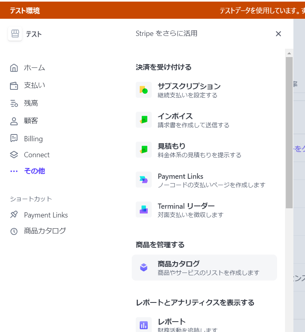
Task: Click the 商品を管理する heading
Action: pyautogui.click(x=160, y=245)
